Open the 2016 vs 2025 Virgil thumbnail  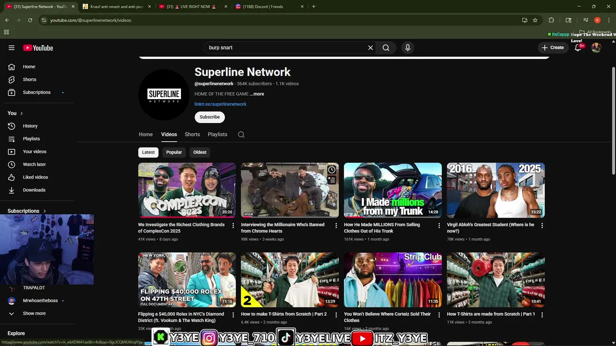pos(496,190)
